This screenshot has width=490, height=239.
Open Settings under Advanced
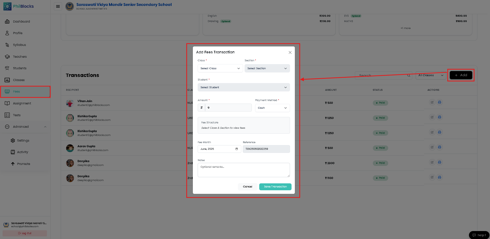click(23, 141)
